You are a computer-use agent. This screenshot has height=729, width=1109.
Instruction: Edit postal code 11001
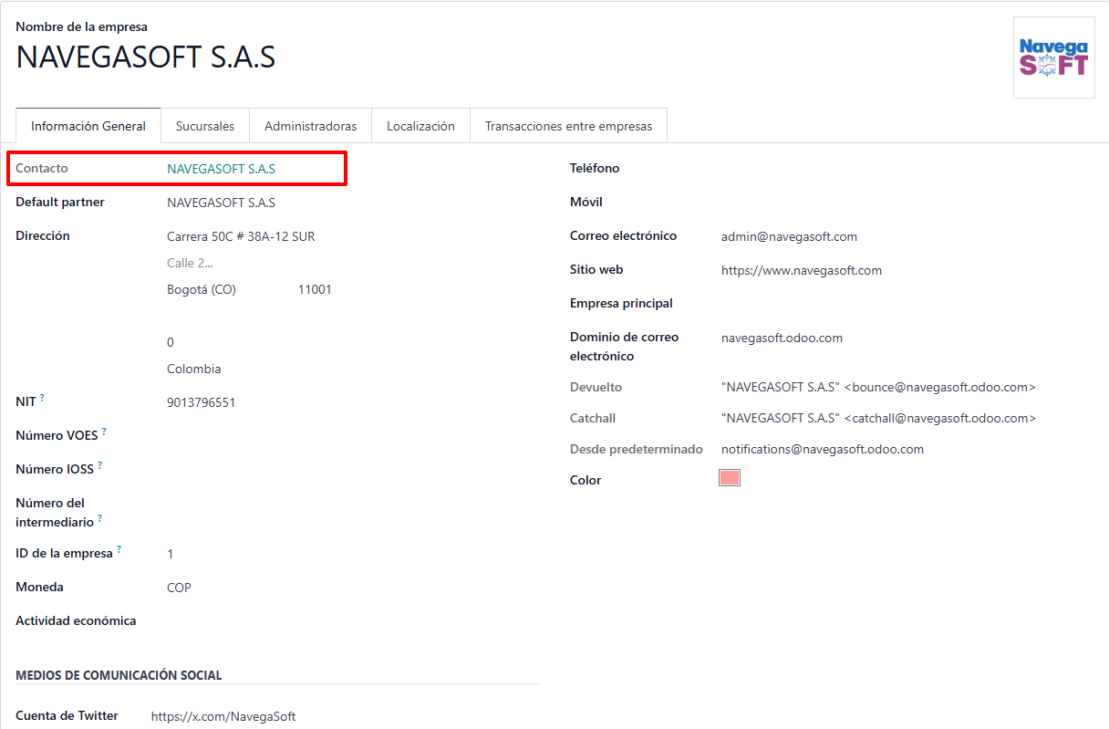click(x=315, y=289)
